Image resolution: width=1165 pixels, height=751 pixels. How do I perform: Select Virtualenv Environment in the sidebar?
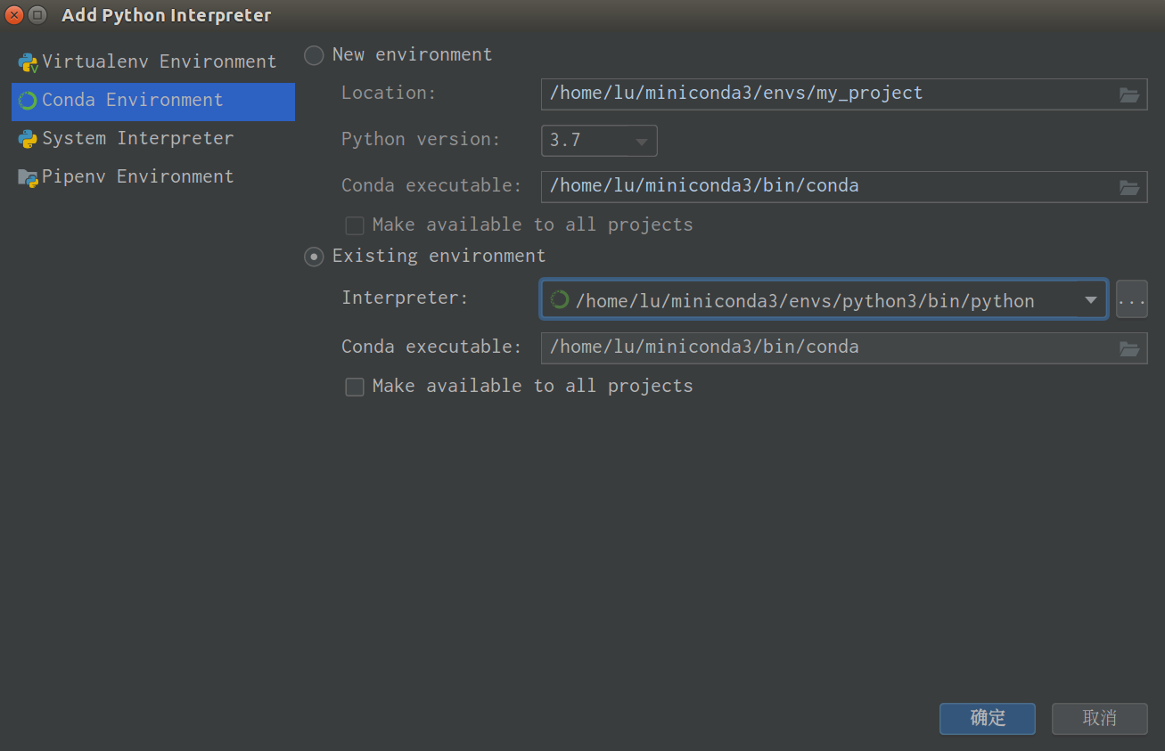153,61
